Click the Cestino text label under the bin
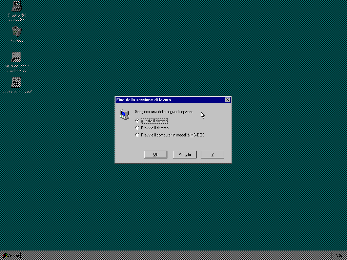This screenshot has width=347, height=260. tap(17, 41)
